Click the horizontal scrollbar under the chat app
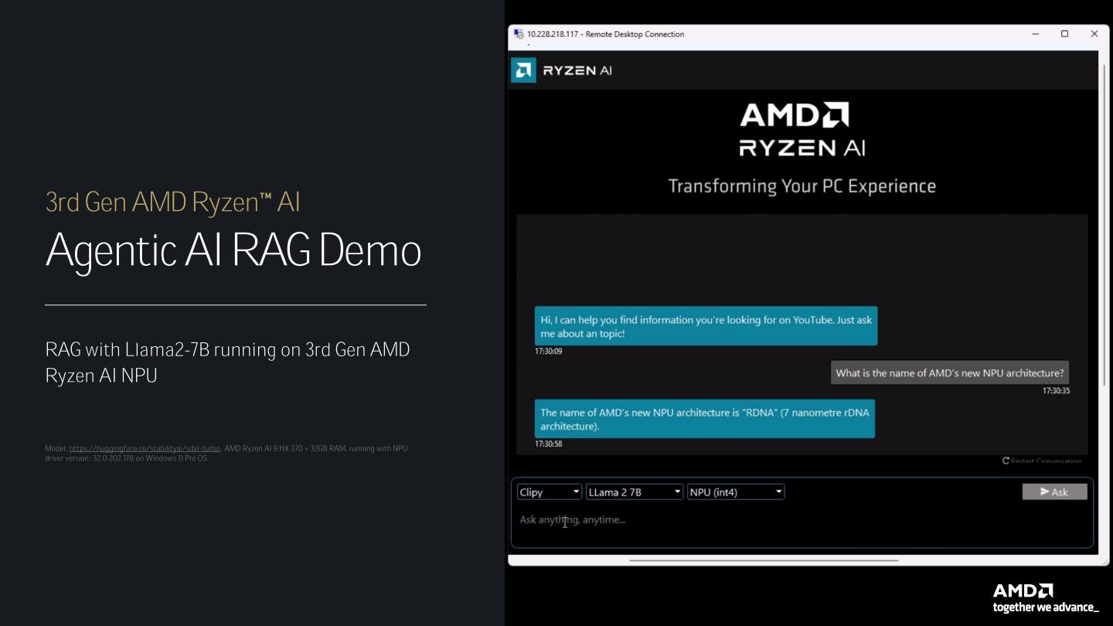This screenshot has height=626, width=1113. pos(764,560)
